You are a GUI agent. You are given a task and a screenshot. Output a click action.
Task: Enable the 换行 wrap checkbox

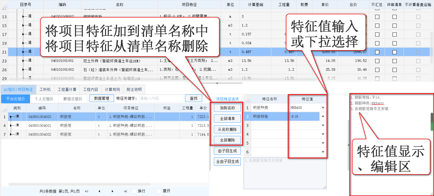click(x=134, y=191)
